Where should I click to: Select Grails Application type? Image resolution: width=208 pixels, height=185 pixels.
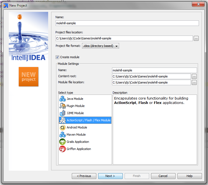[x=85, y=142]
